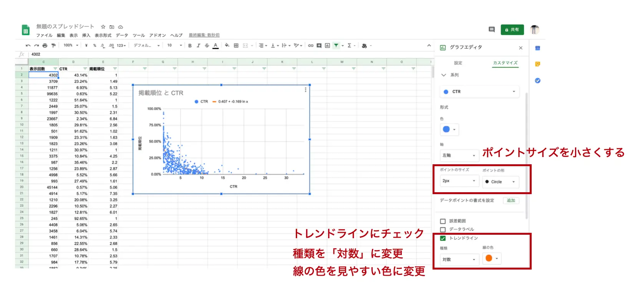Click the insert chart icon
This screenshot has height=291, width=630.
[327, 46]
